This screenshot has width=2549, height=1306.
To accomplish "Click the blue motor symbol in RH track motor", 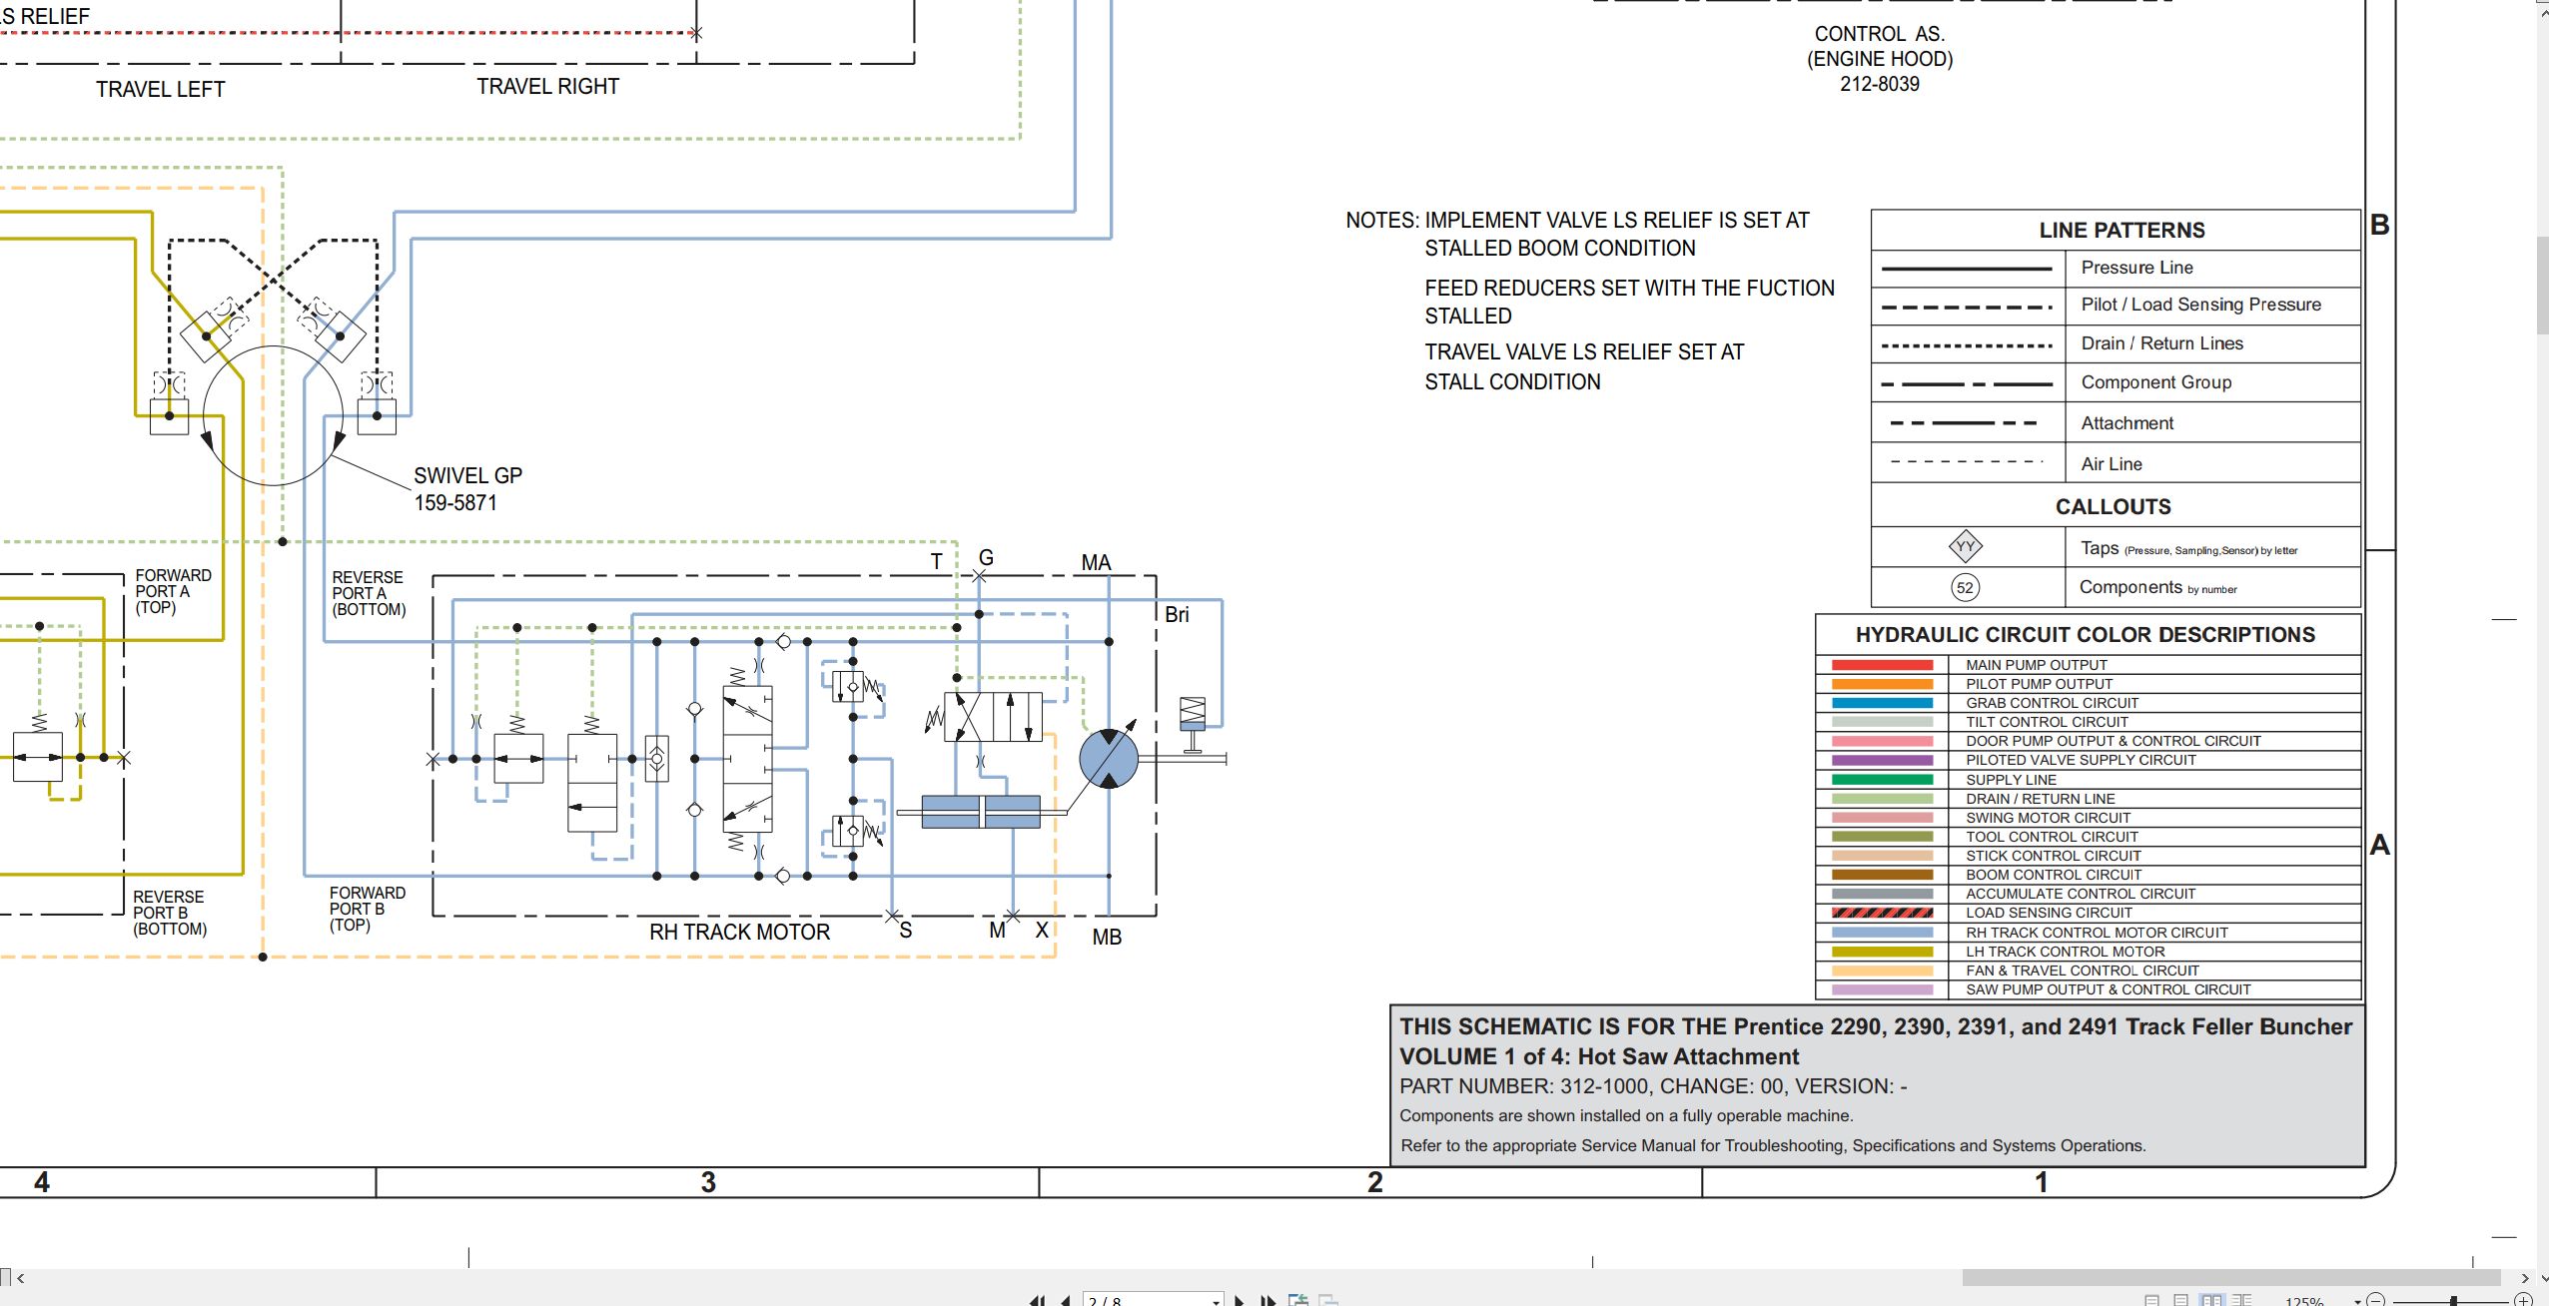I will click(1108, 759).
